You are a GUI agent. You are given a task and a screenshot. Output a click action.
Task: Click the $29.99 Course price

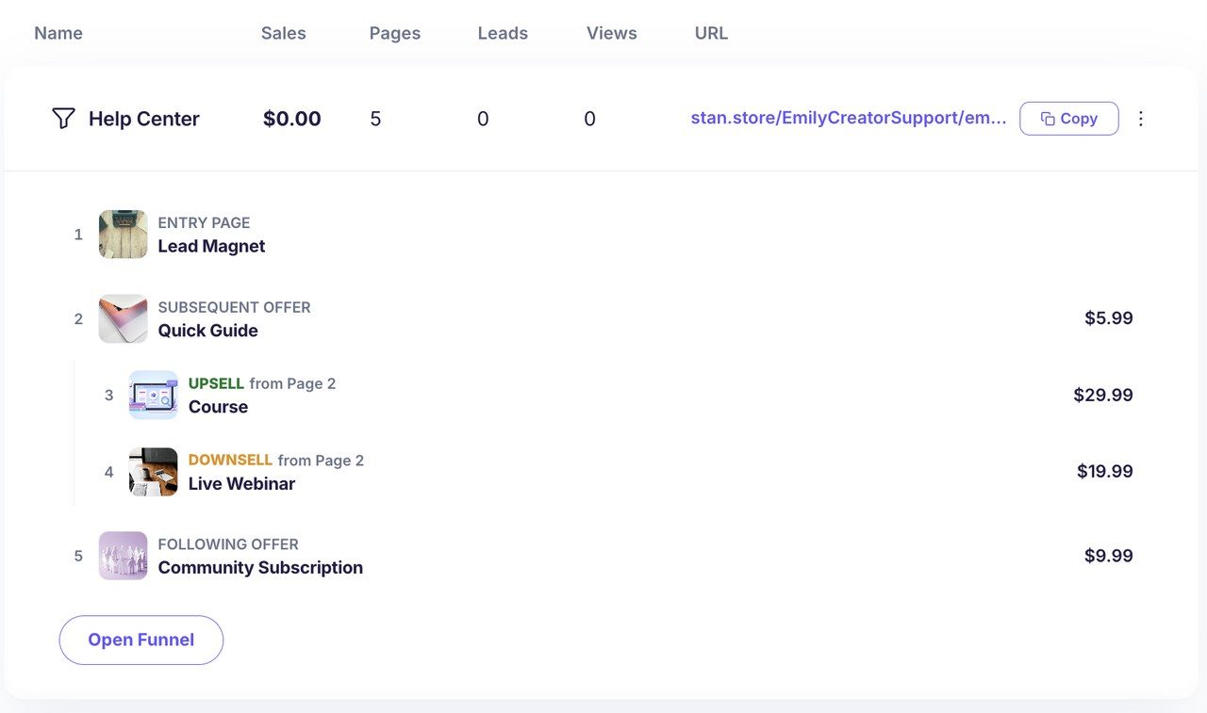[x=1103, y=395]
